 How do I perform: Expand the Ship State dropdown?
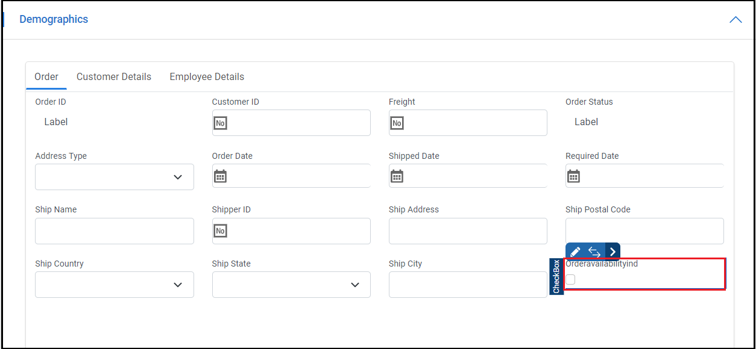[291, 285]
